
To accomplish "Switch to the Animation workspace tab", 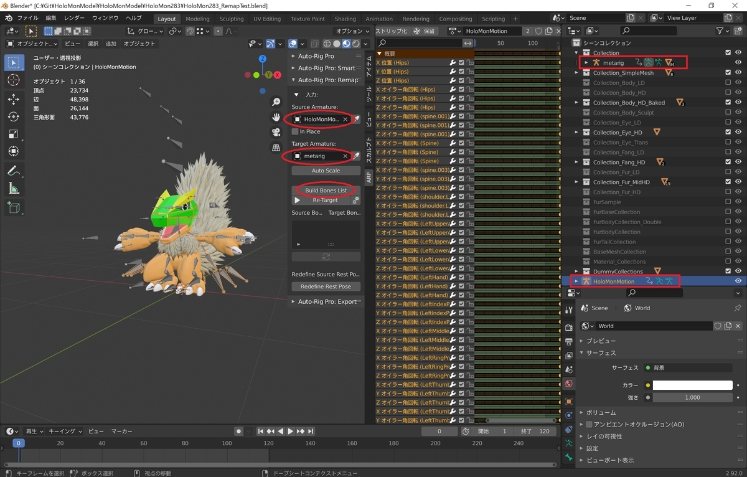I will click(x=379, y=19).
